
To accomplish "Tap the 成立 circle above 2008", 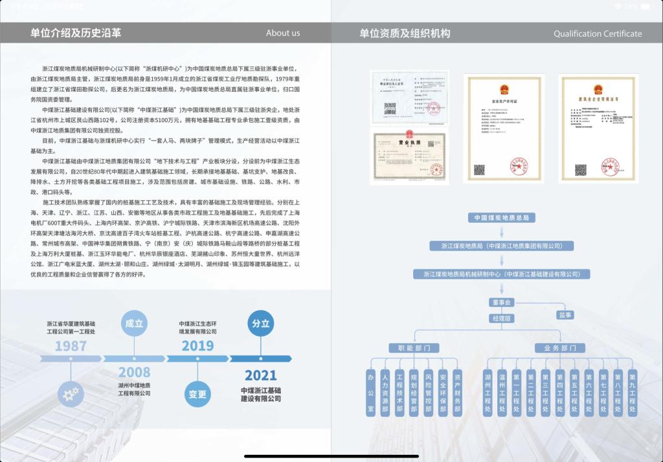I will point(134,323).
